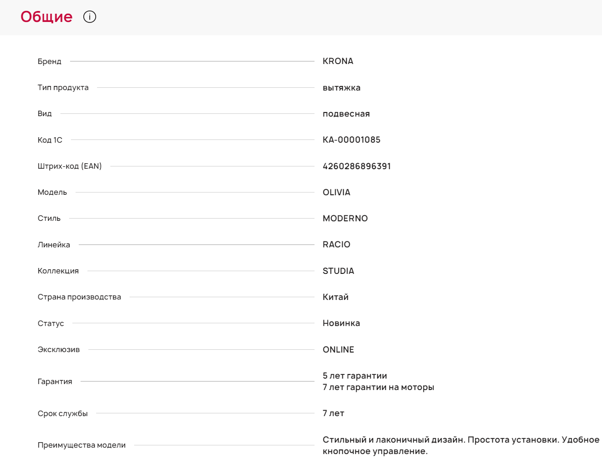Click the подвесная type value
Viewport: 602px width, 460px height.
tap(346, 114)
